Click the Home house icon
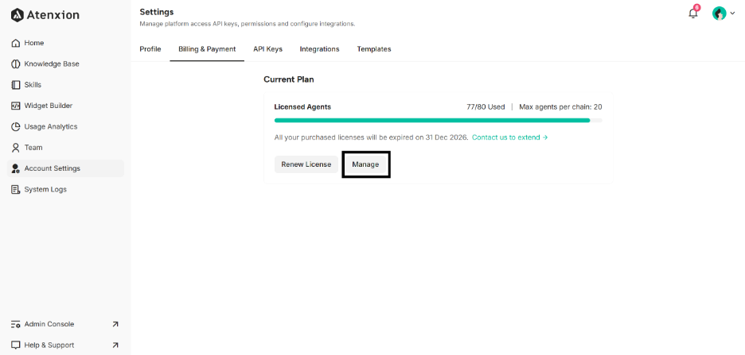 (16, 43)
